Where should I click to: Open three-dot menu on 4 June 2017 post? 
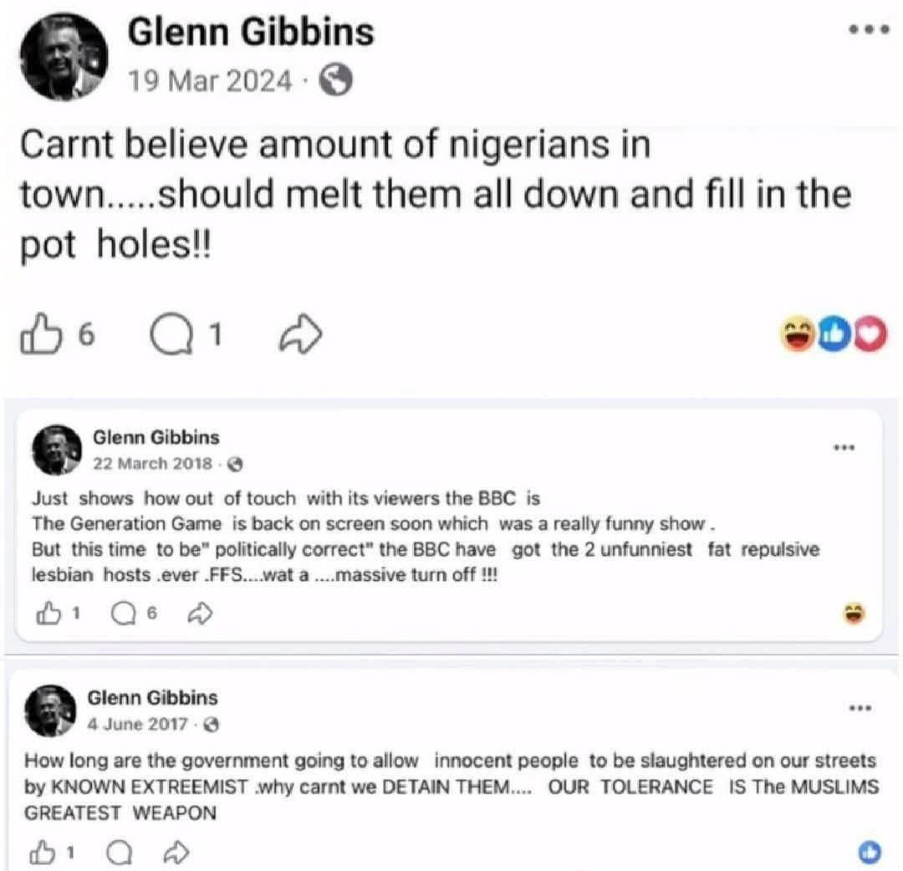[860, 708]
